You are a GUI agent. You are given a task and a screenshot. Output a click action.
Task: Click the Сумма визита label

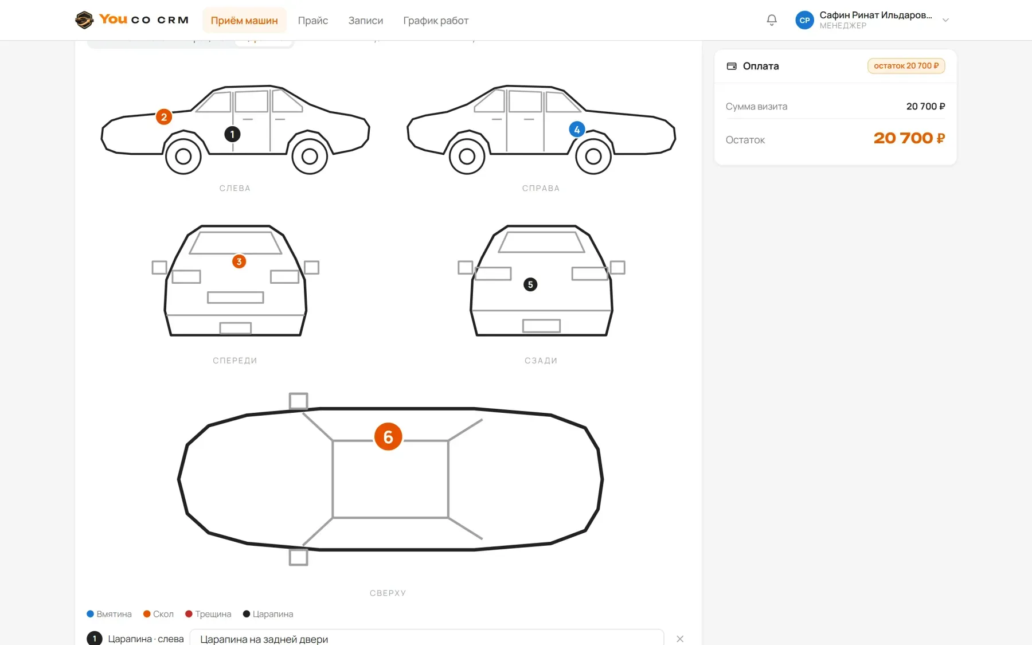click(x=756, y=107)
